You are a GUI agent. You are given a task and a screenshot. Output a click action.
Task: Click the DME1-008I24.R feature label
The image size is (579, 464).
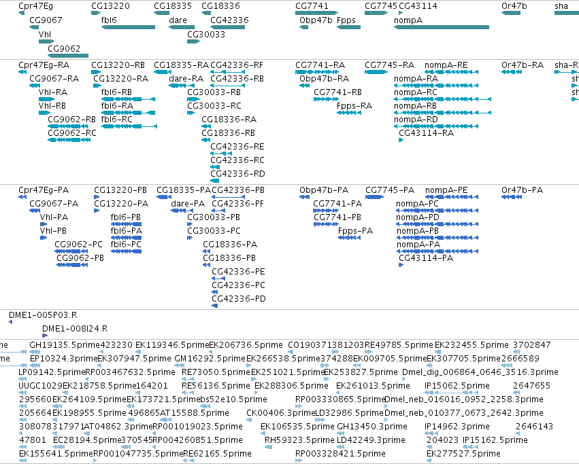pos(75,329)
